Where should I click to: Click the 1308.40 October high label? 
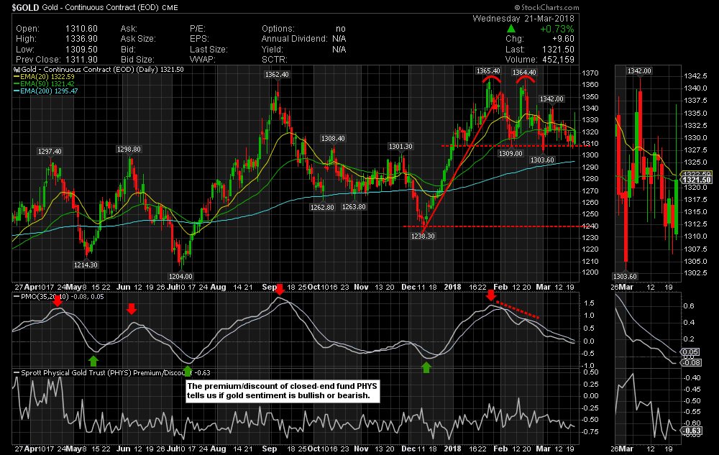pos(333,139)
